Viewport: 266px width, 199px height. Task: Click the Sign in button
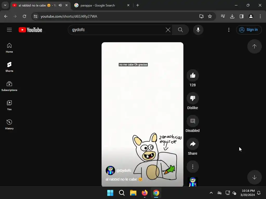pyautogui.click(x=249, y=30)
